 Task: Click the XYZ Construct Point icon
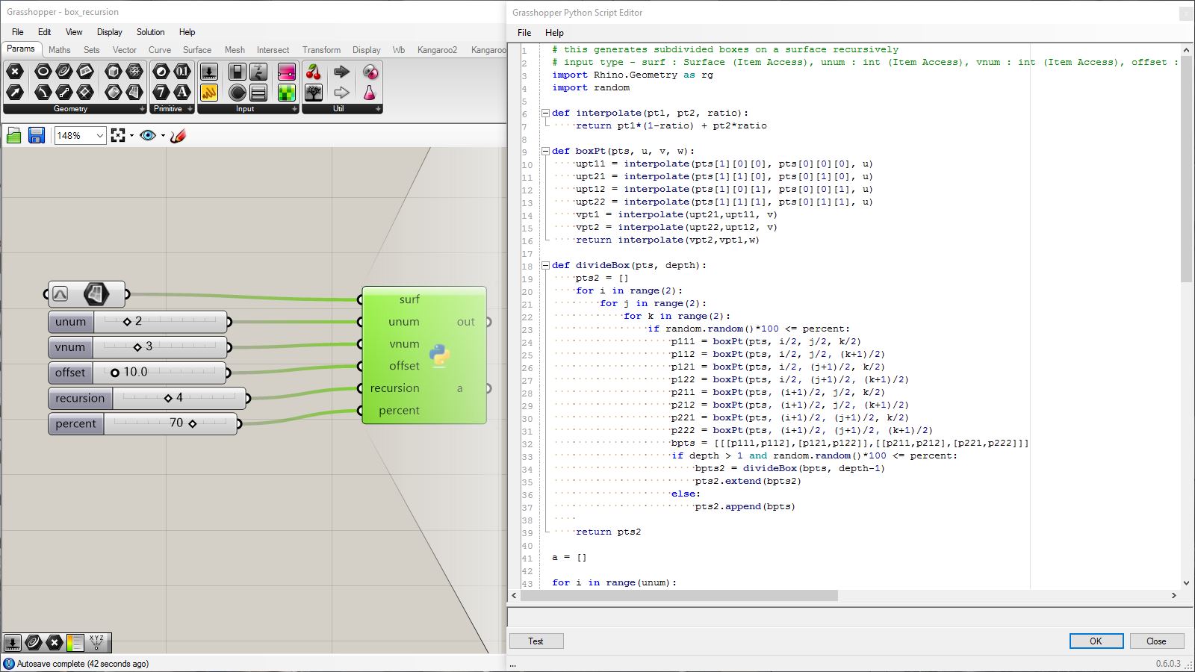97,642
